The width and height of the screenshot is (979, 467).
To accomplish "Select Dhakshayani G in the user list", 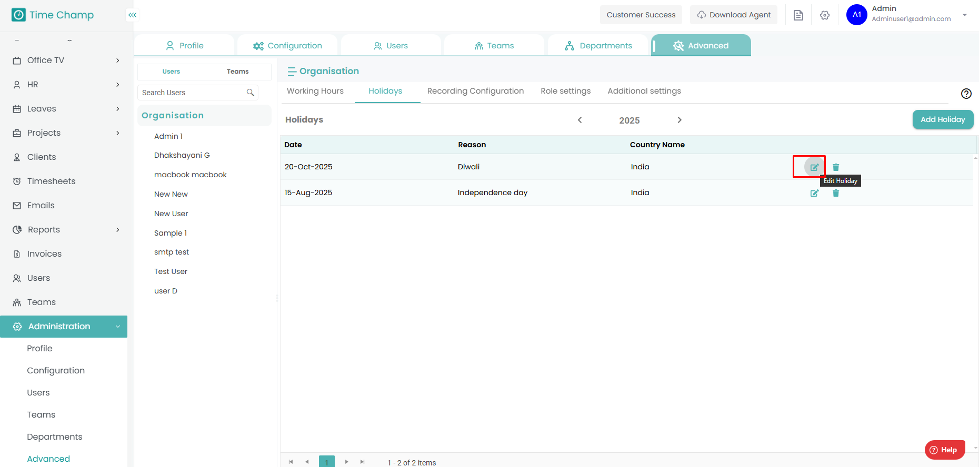I will point(182,155).
